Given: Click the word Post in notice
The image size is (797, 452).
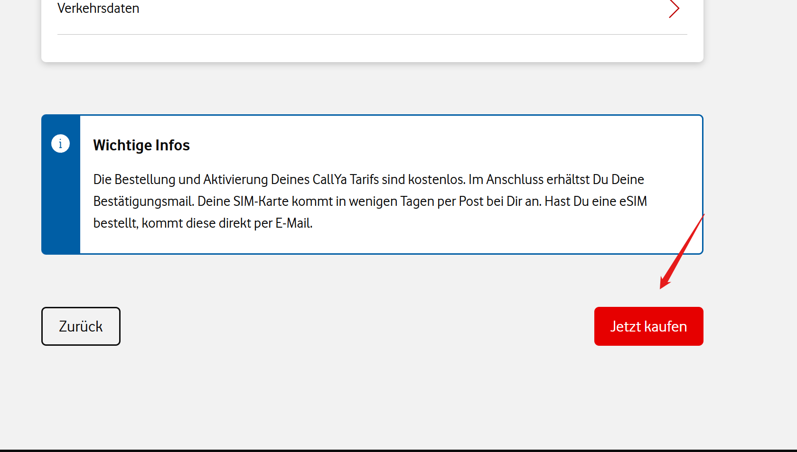Looking at the screenshot, I should point(471,202).
